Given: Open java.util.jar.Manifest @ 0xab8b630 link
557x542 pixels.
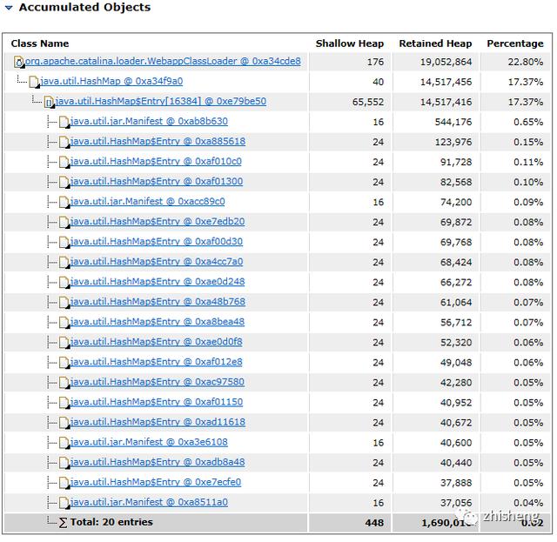Looking at the screenshot, I should (x=149, y=121).
